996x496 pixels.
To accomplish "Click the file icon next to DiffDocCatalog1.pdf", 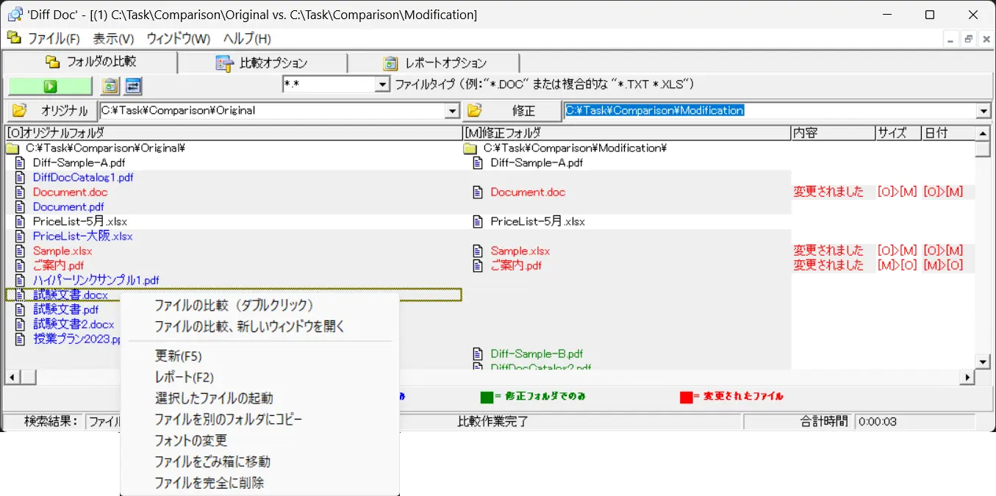I will tap(21, 177).
